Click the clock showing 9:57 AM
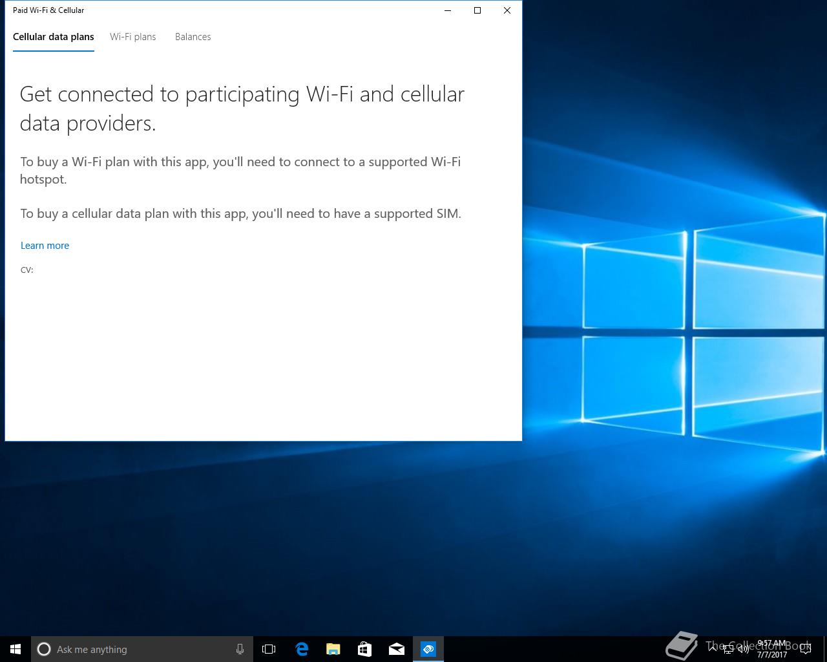The height and width of the screenshot is (662, 827). point(772,649)
